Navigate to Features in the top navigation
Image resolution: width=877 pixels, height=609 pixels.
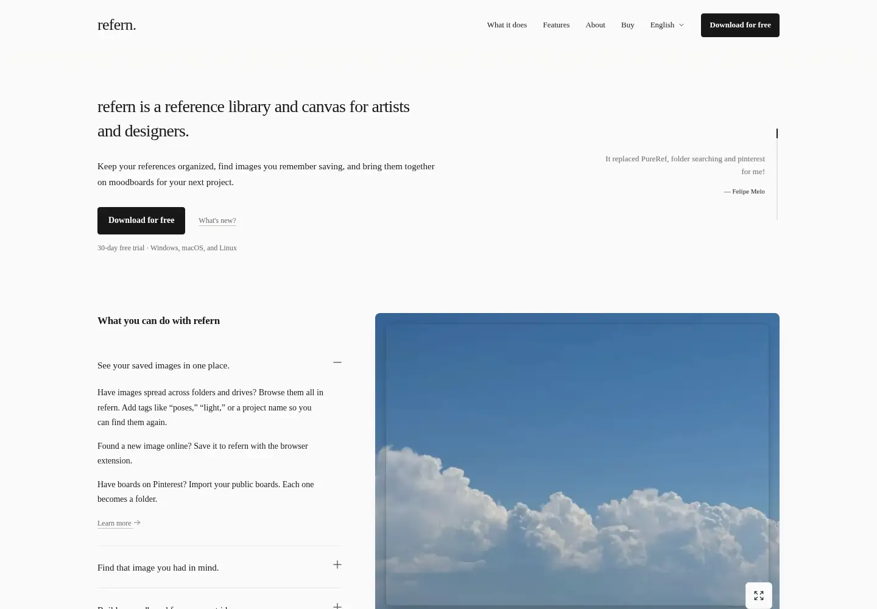556,25
